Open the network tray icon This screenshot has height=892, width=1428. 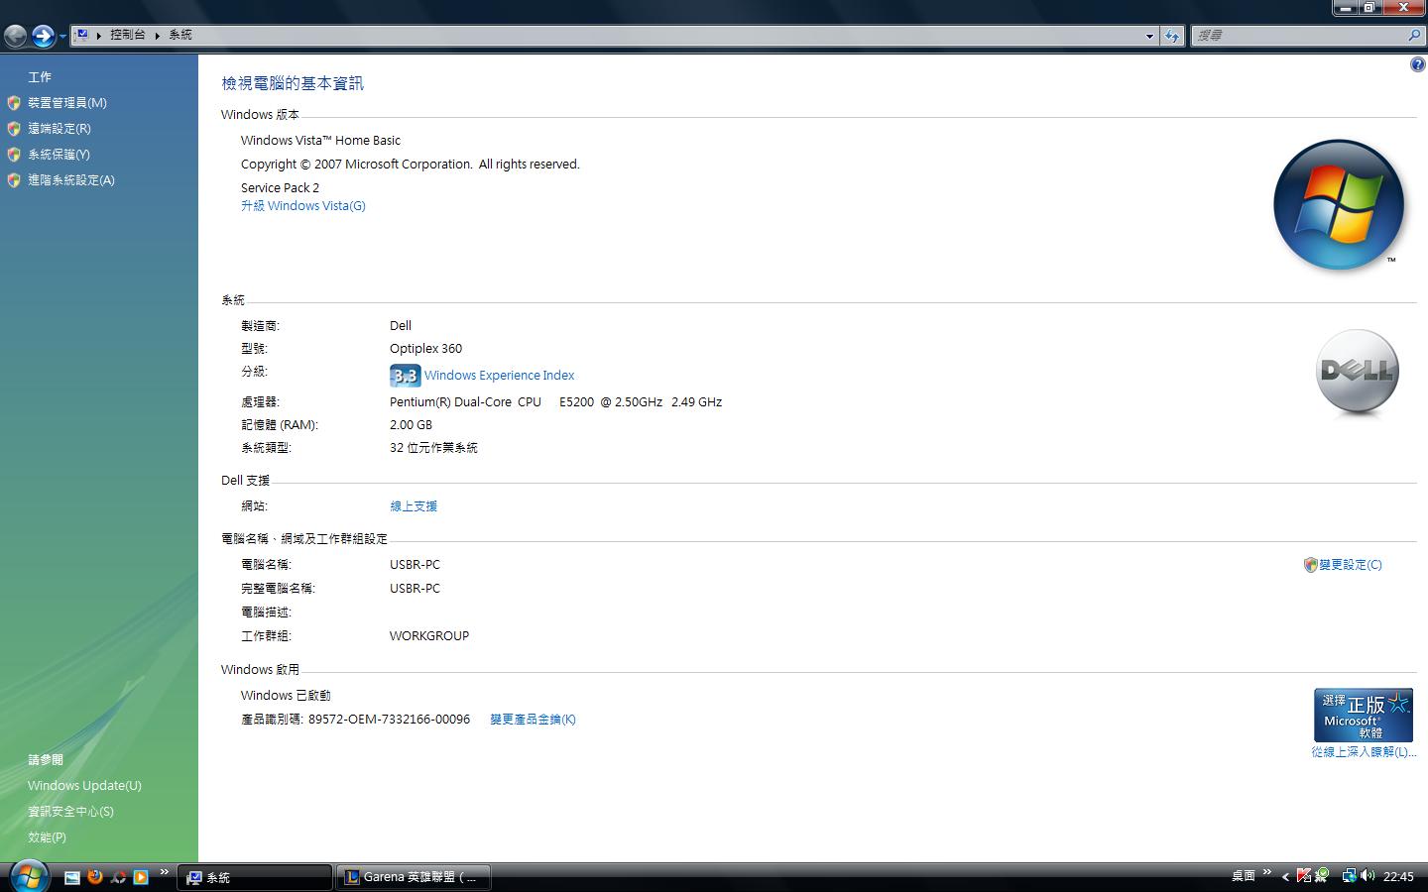[x=1349, y=876]
